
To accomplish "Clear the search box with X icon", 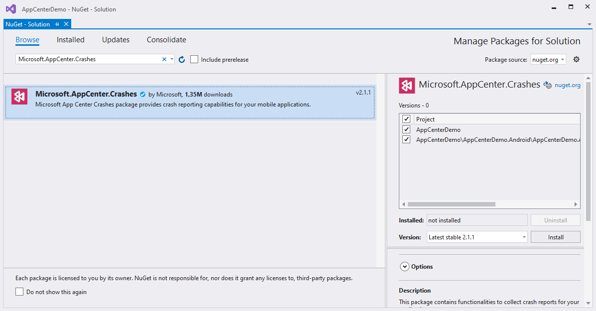I will point(164,59).
